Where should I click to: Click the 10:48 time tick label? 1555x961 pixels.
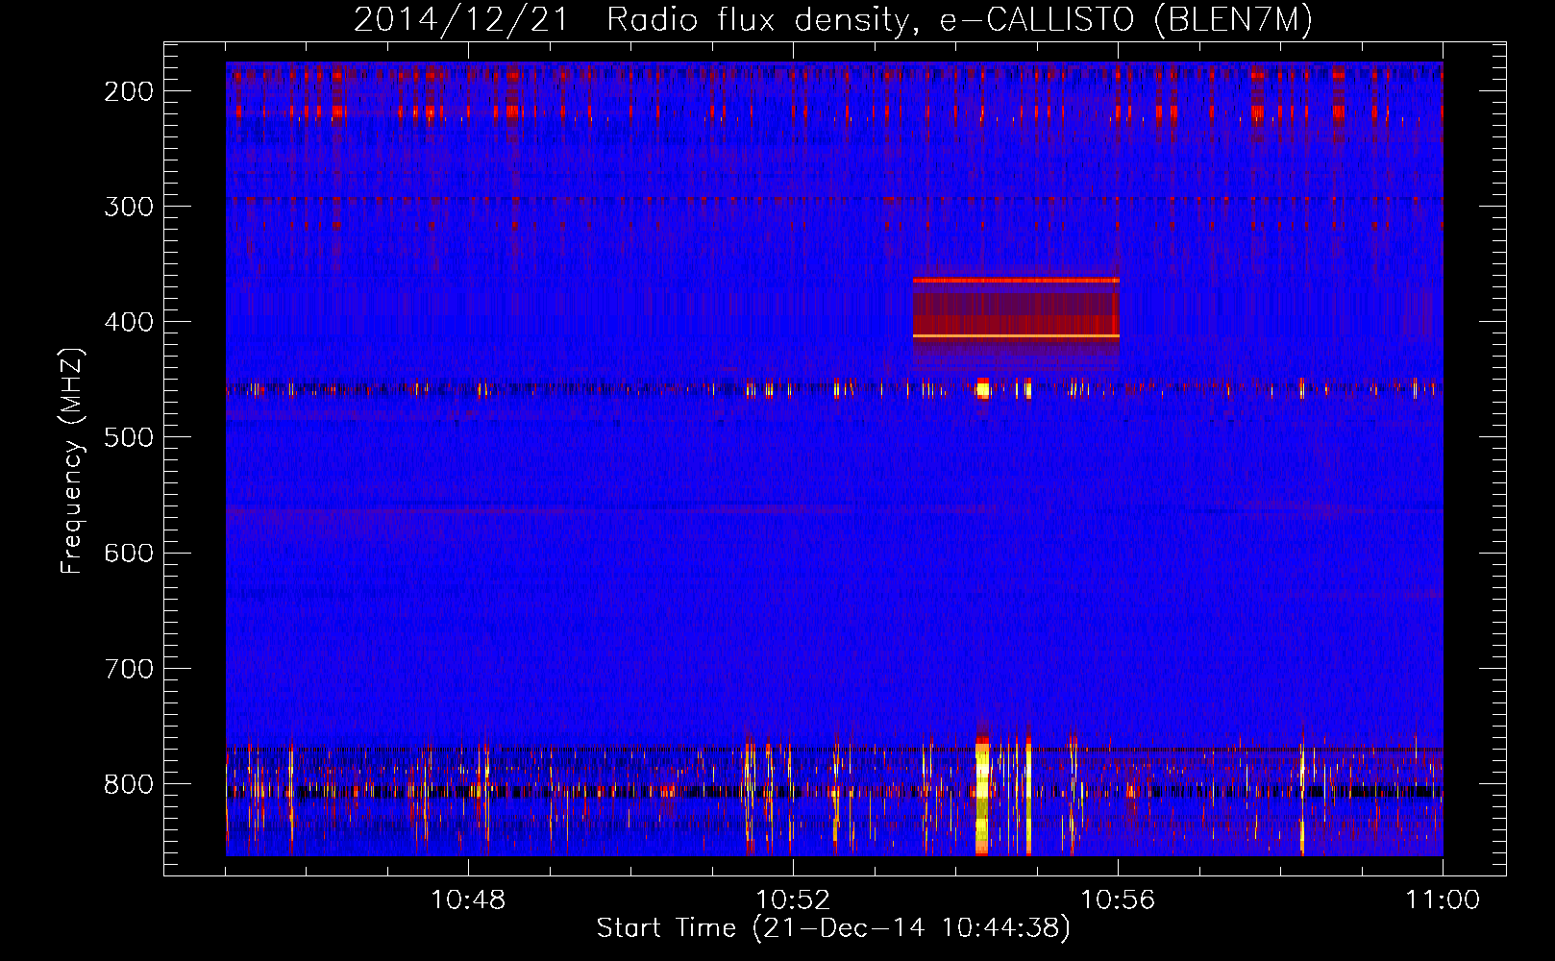(x=468, y=900)
